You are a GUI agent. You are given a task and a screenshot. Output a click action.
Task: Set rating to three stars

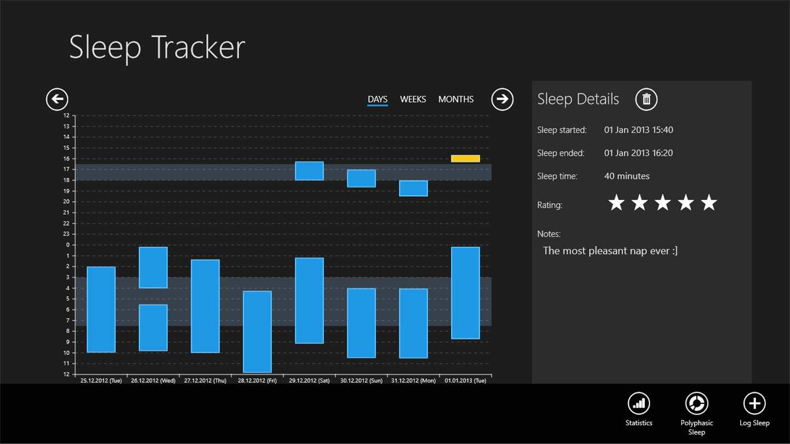tap(663, 203)
